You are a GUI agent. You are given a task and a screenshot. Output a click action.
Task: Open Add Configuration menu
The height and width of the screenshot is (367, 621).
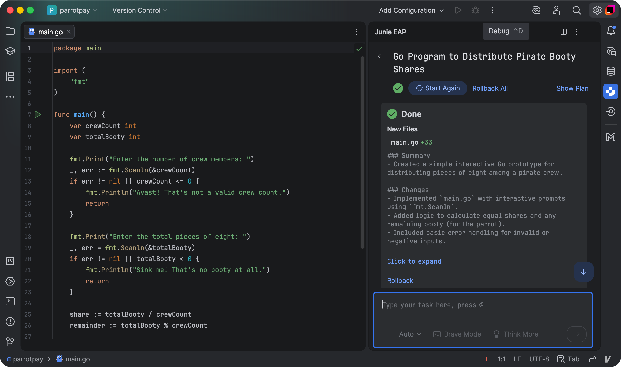(x=411, y=10)
